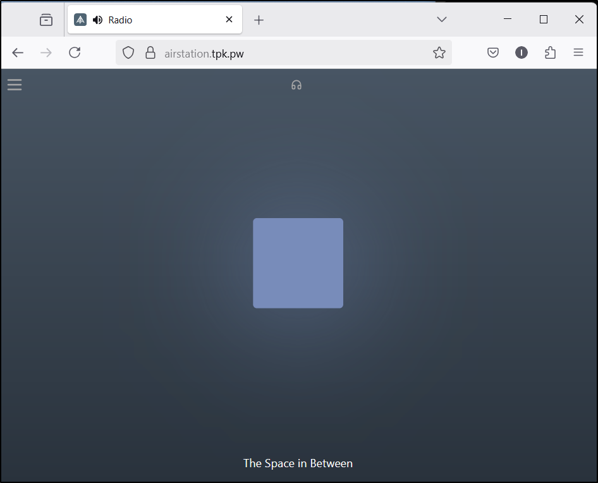
Task: Close the browser window
Action: [579, 20]
